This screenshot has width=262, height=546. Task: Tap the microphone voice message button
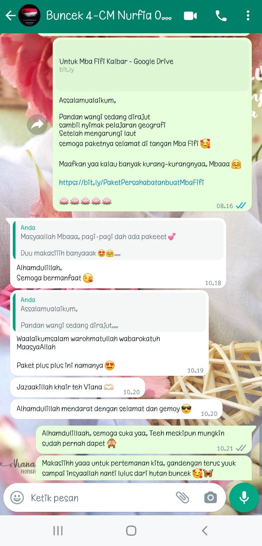[x=244, y=497]
